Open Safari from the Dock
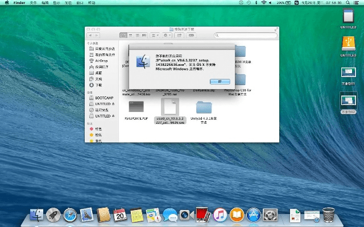 coord(70,215)
